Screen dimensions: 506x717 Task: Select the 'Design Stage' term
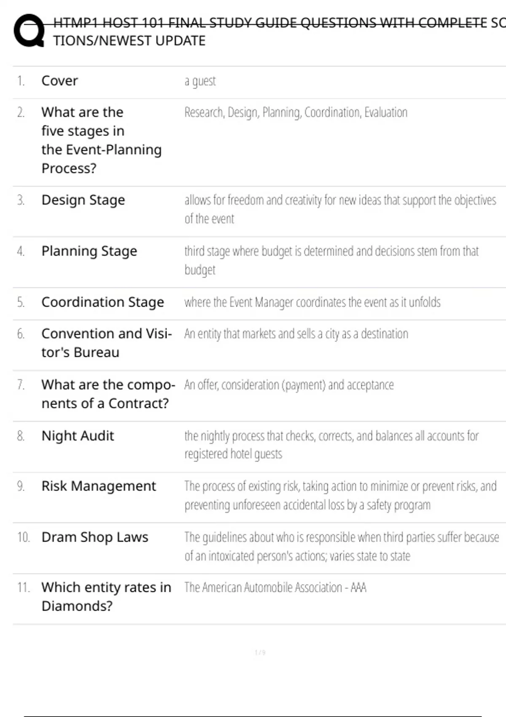point(83,200)
